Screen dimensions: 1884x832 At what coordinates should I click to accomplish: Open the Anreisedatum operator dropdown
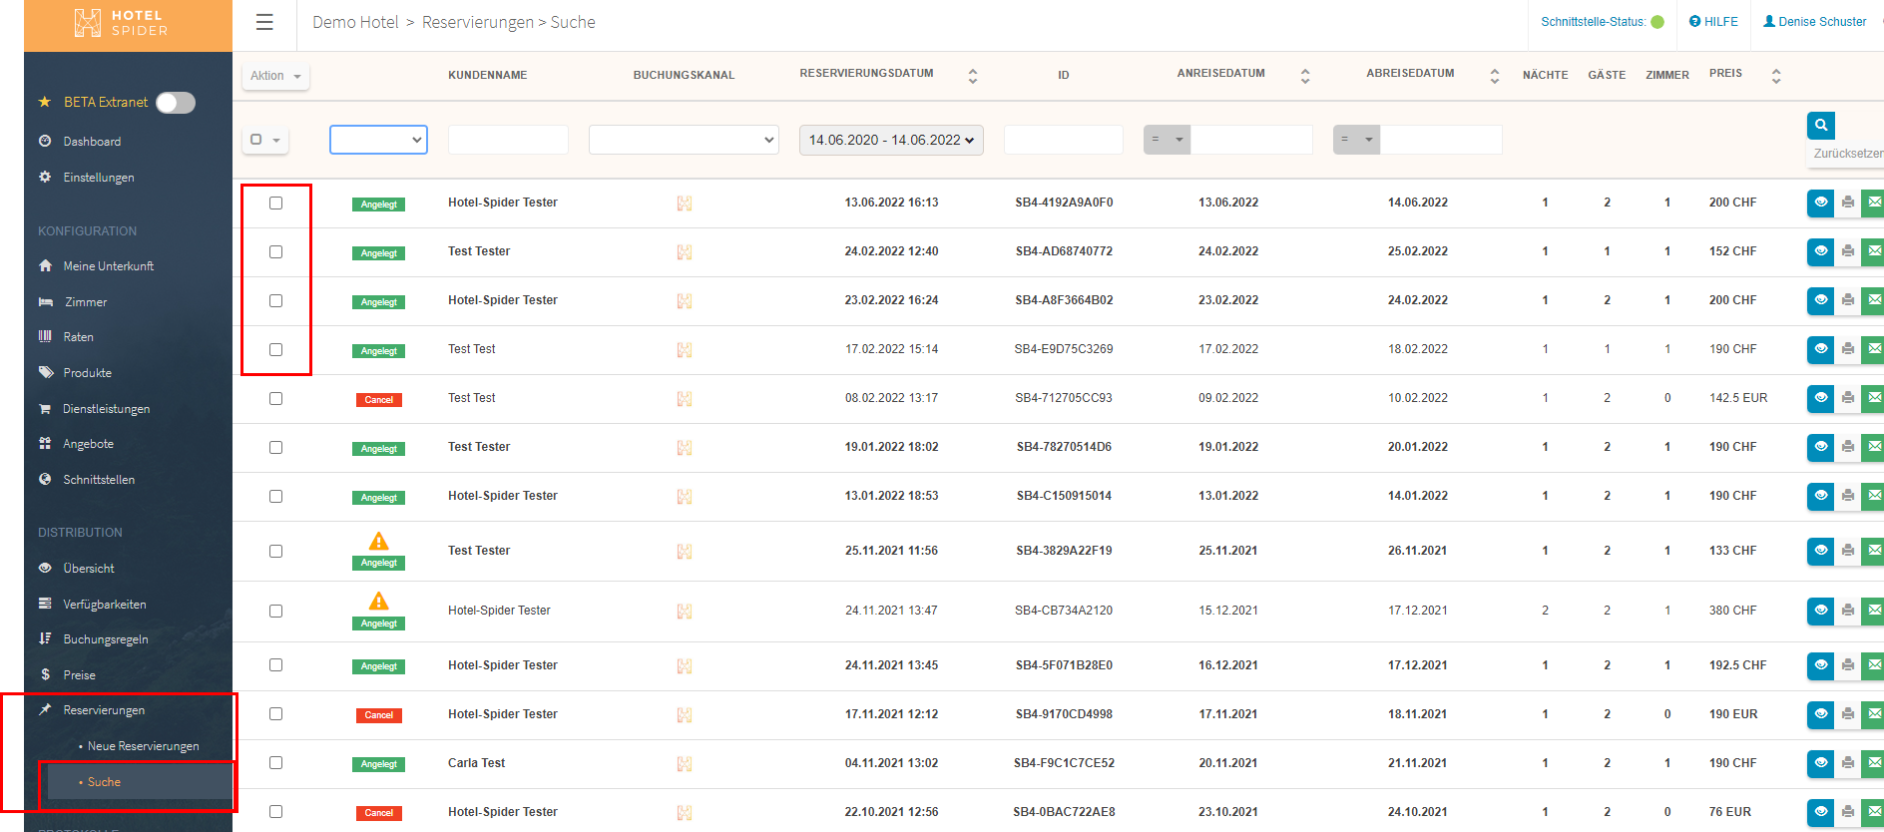pos(1167,140)
